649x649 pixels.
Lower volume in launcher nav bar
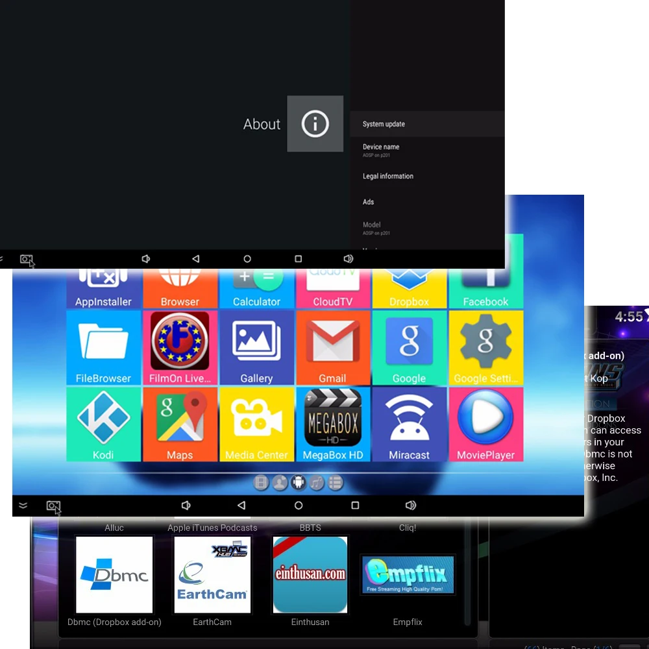click(x=186, y=506)
